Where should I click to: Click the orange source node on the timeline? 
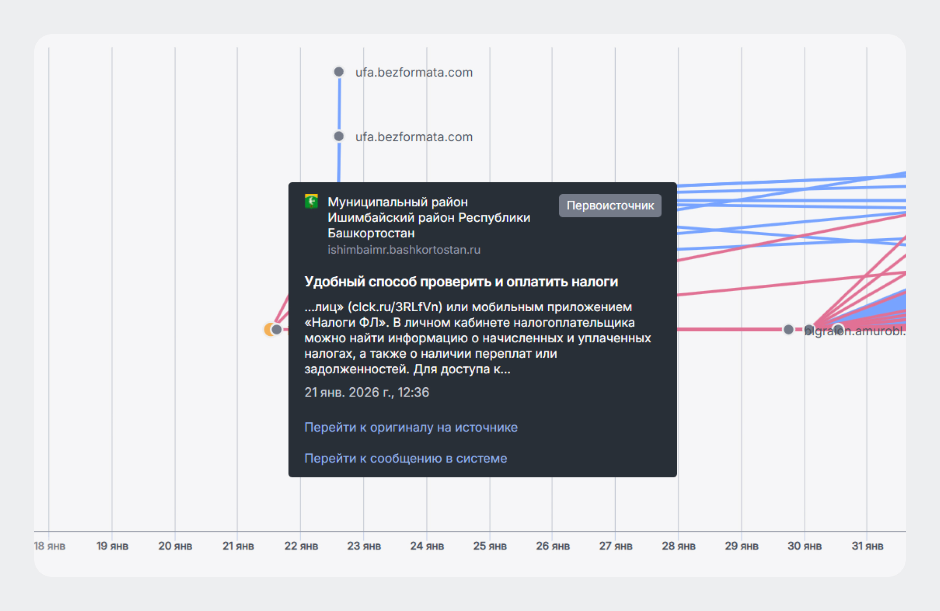pos(268,329)
